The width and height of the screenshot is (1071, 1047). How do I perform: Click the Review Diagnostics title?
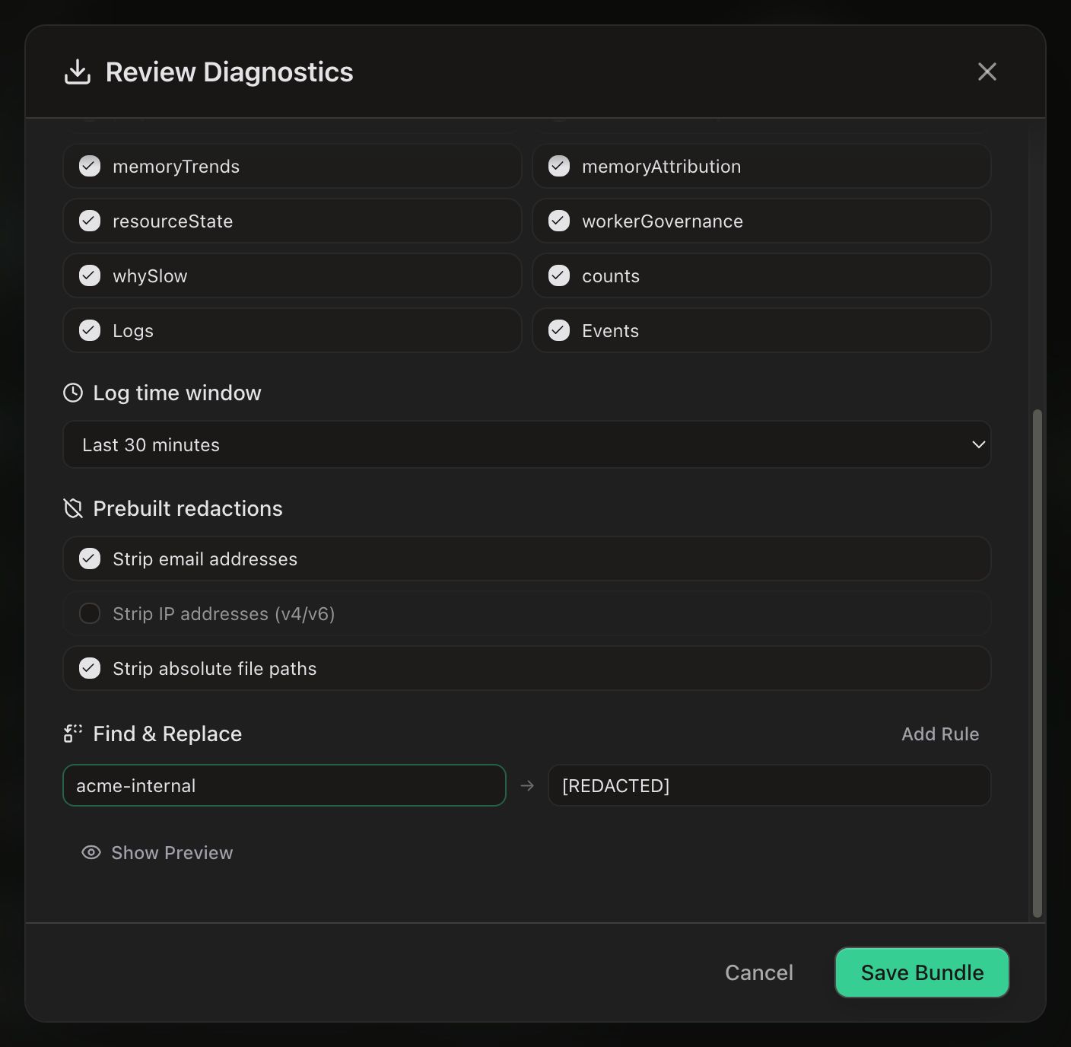click(x=229, y=72)
